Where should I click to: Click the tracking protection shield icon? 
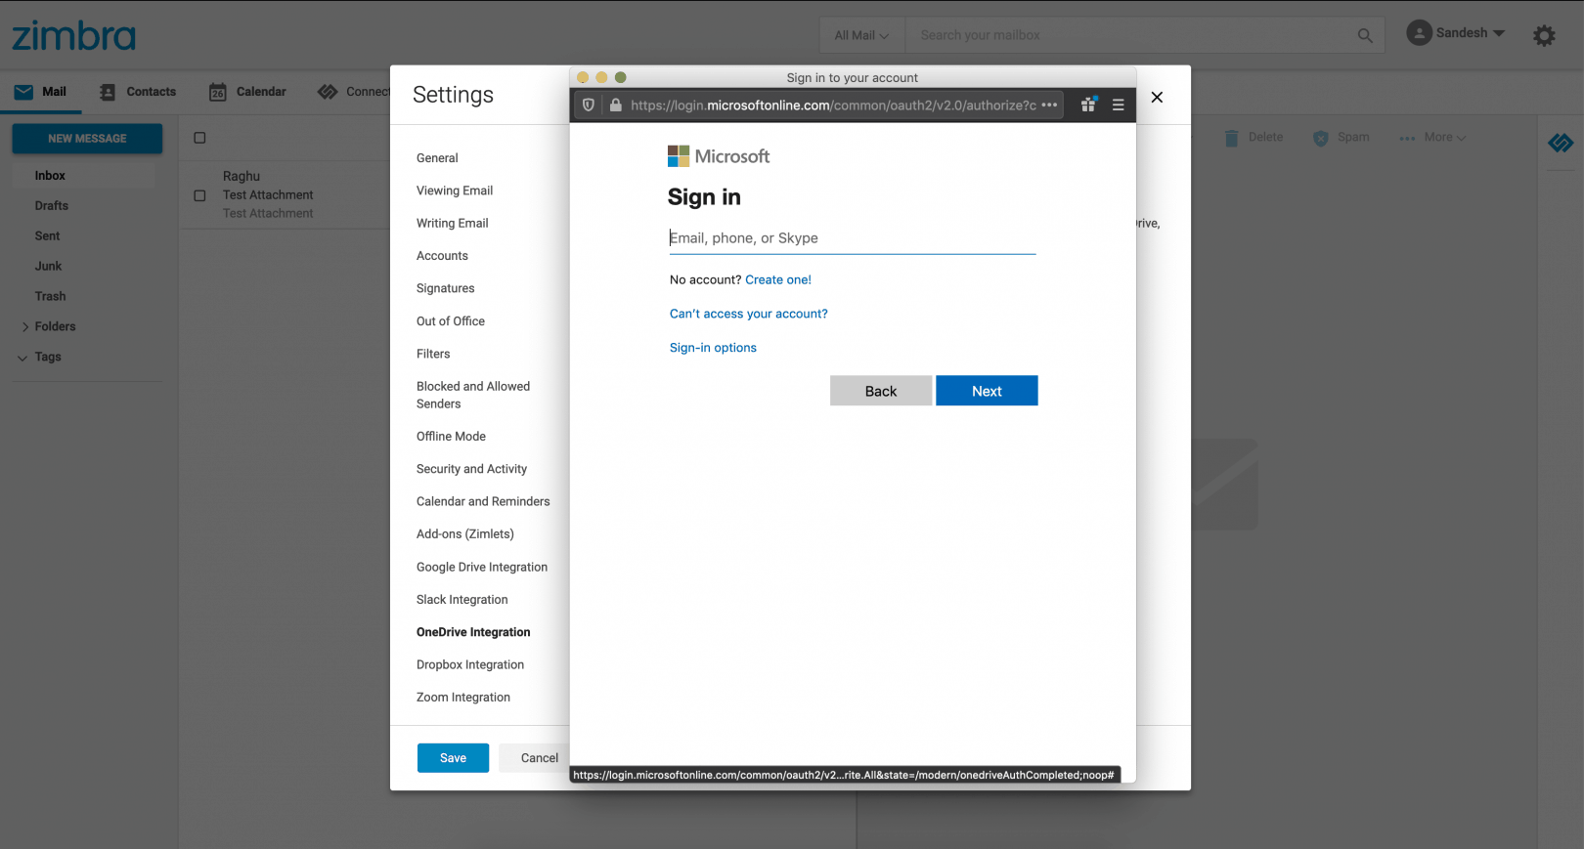point(588,105)
